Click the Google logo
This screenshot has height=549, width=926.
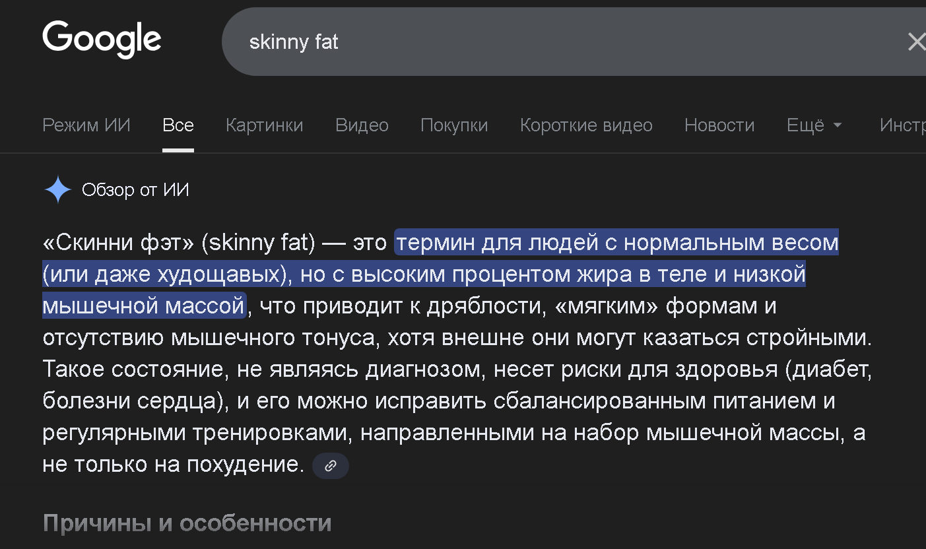pyautogui.click(x=102, y=39)
